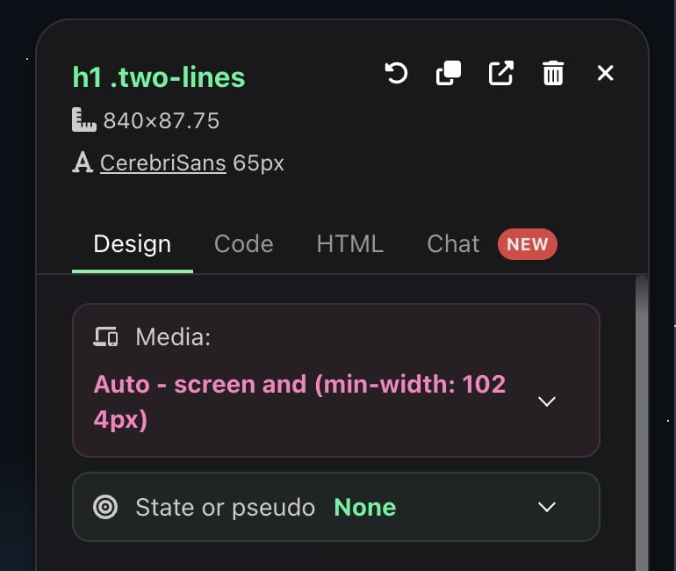Click the State or pseudo target icon

click(x=105, y=507)
